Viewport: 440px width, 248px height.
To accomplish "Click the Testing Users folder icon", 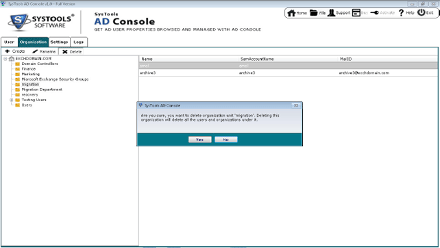I will click(x=17, y=100).
